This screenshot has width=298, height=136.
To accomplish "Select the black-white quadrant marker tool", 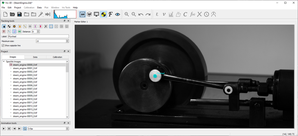I will pyautogui.click(x=9, y=26).
